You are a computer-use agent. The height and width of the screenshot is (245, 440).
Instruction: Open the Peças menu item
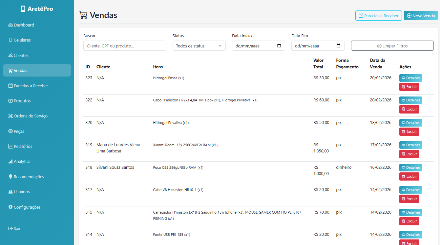(x=19, y=131)
